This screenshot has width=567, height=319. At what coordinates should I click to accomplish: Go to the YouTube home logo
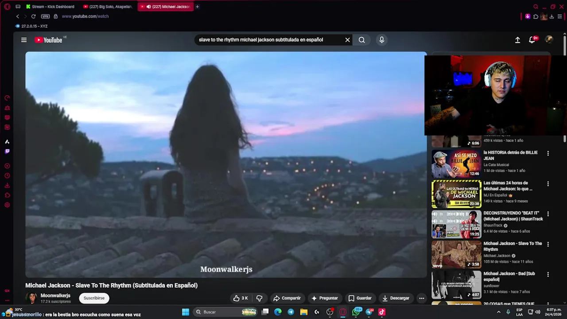(48, 40)
